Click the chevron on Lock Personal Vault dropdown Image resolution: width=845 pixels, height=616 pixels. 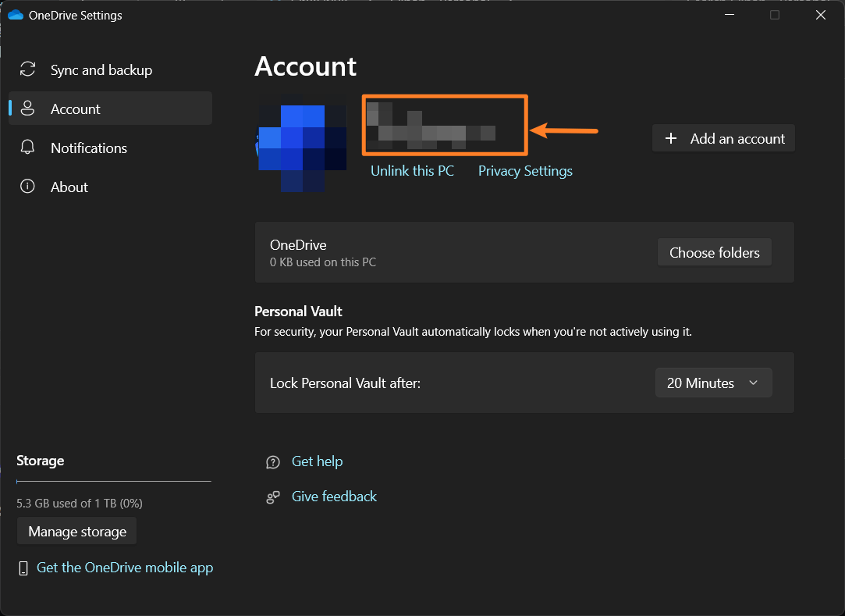tap(754, 383)
